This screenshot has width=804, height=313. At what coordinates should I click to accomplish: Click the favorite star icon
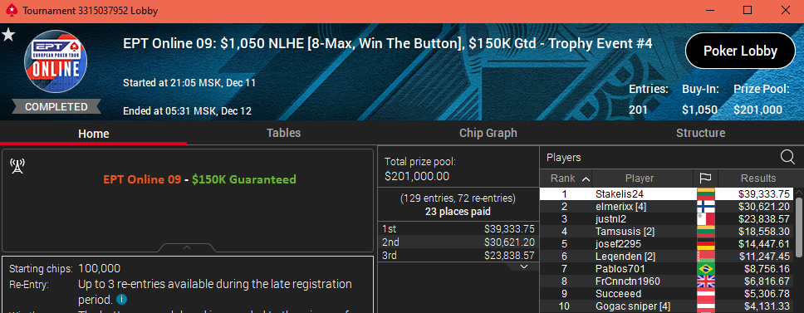[8, 35]
